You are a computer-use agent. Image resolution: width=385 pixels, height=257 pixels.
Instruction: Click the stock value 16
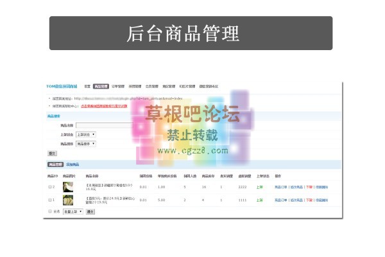pos(204,187)
